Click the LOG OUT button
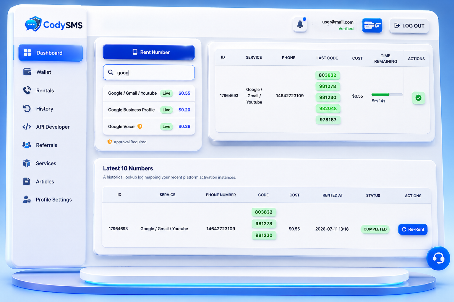The height and width of the screenshot is (302, 454). 409,26
